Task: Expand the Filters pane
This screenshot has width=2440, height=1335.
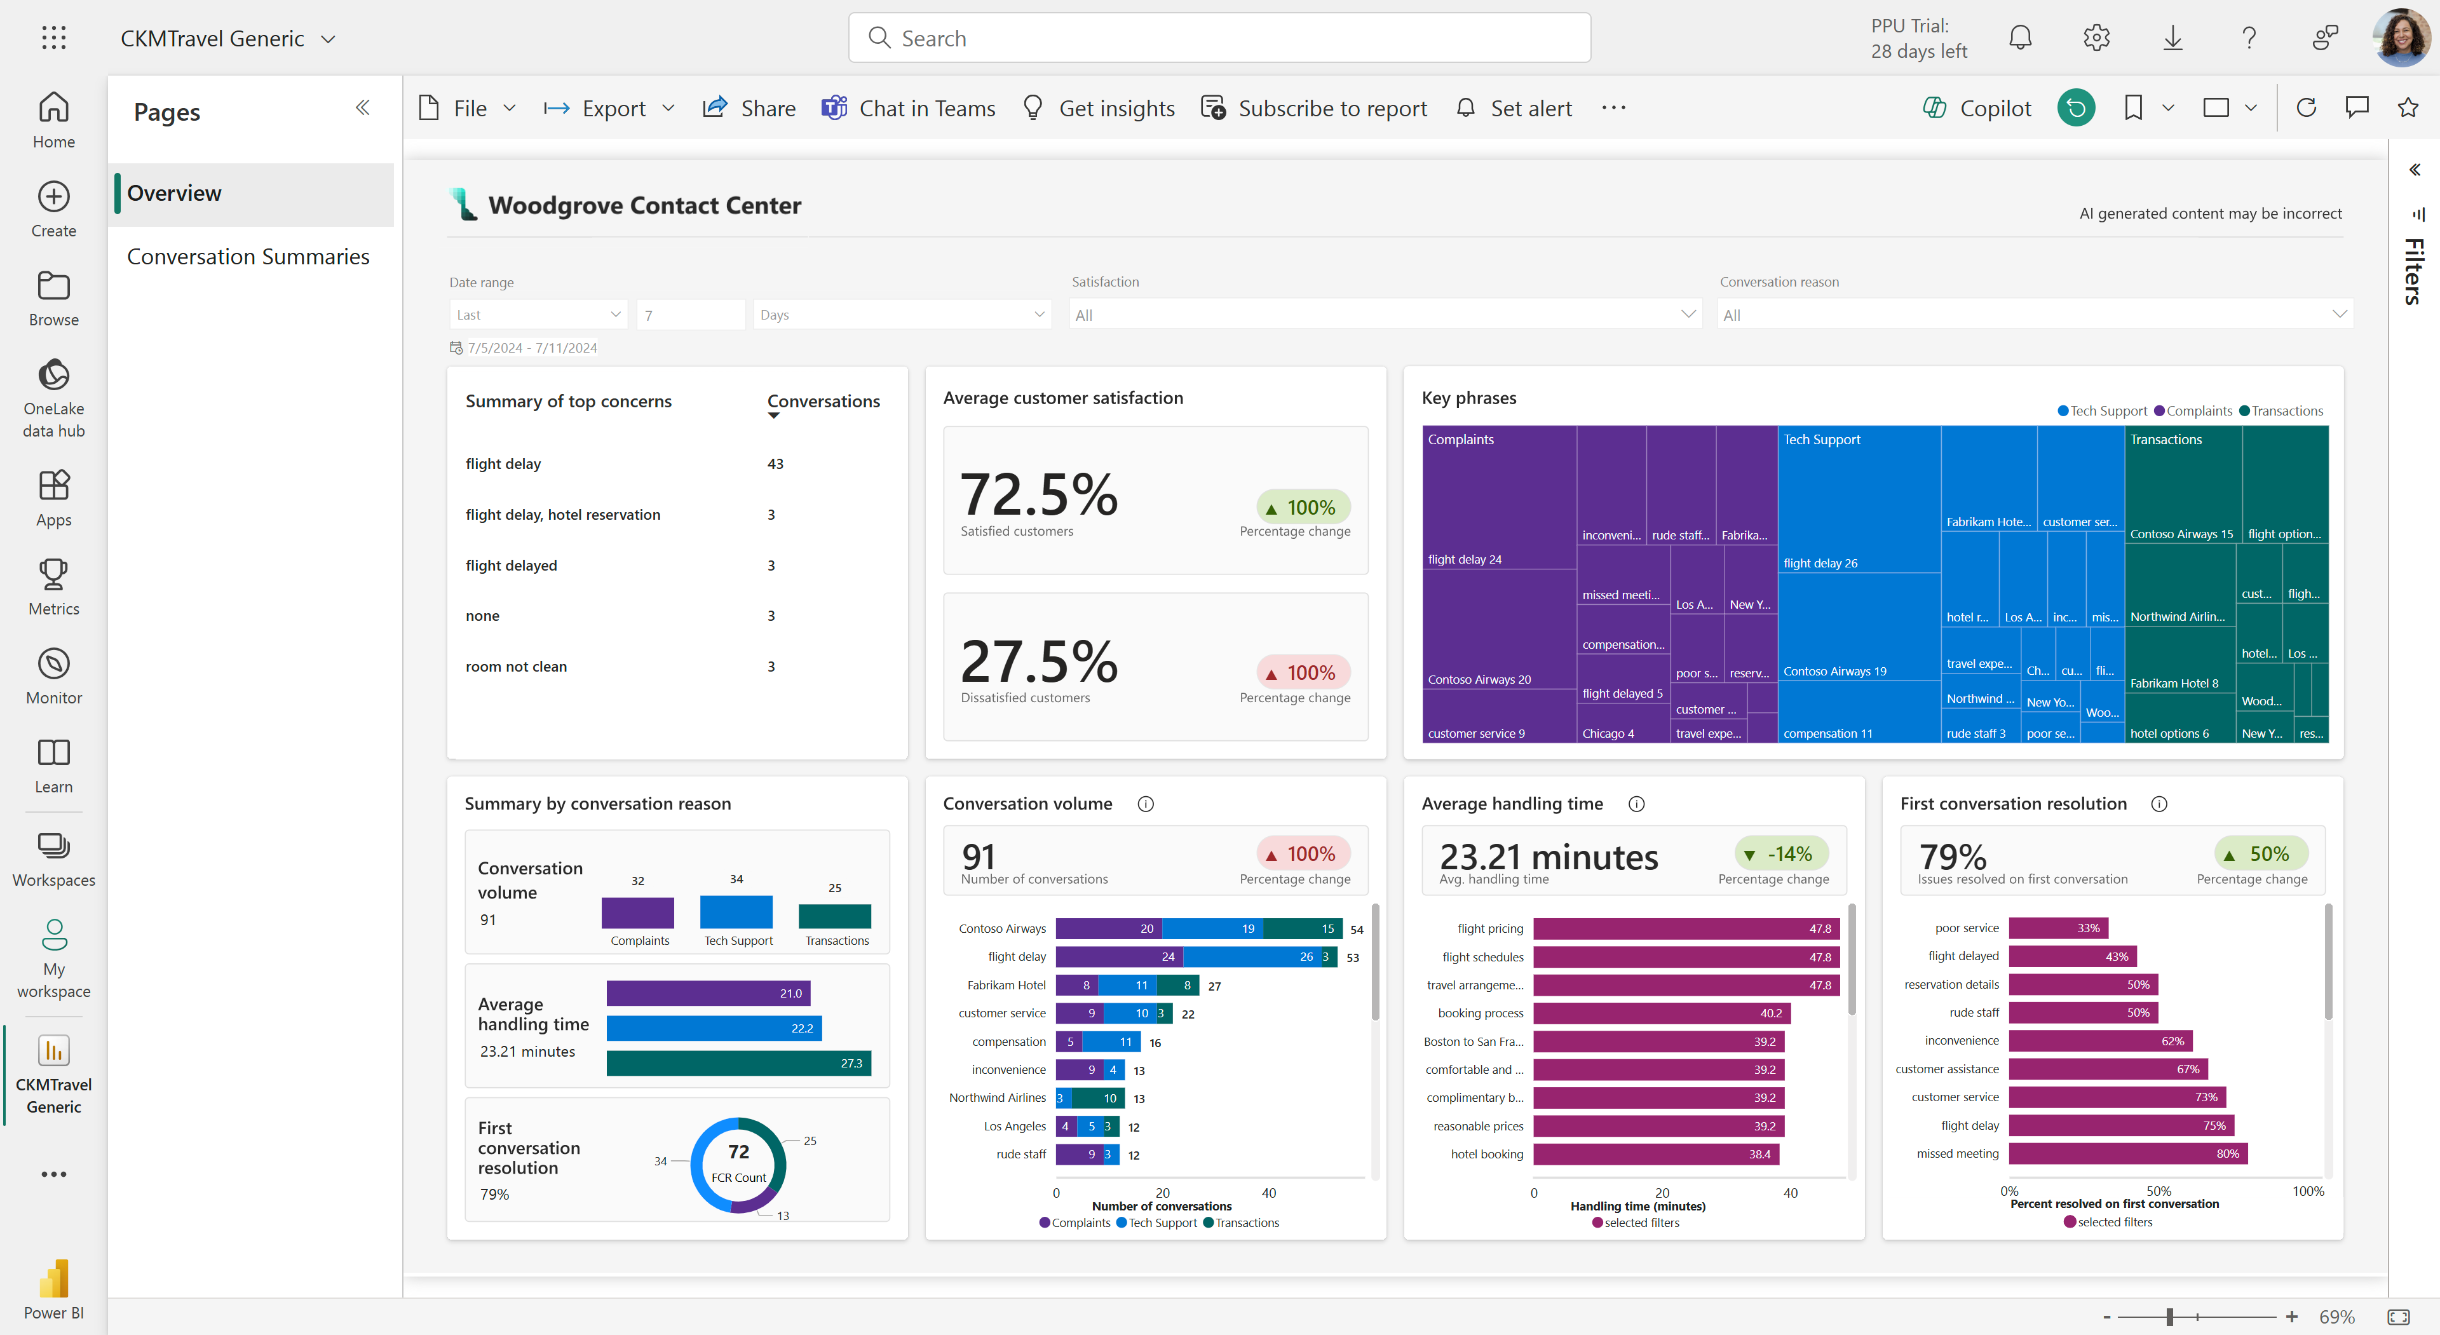Action: [x=2415, y=170]
